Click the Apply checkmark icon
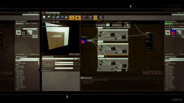Screen dimensions: 184x103 53,18
